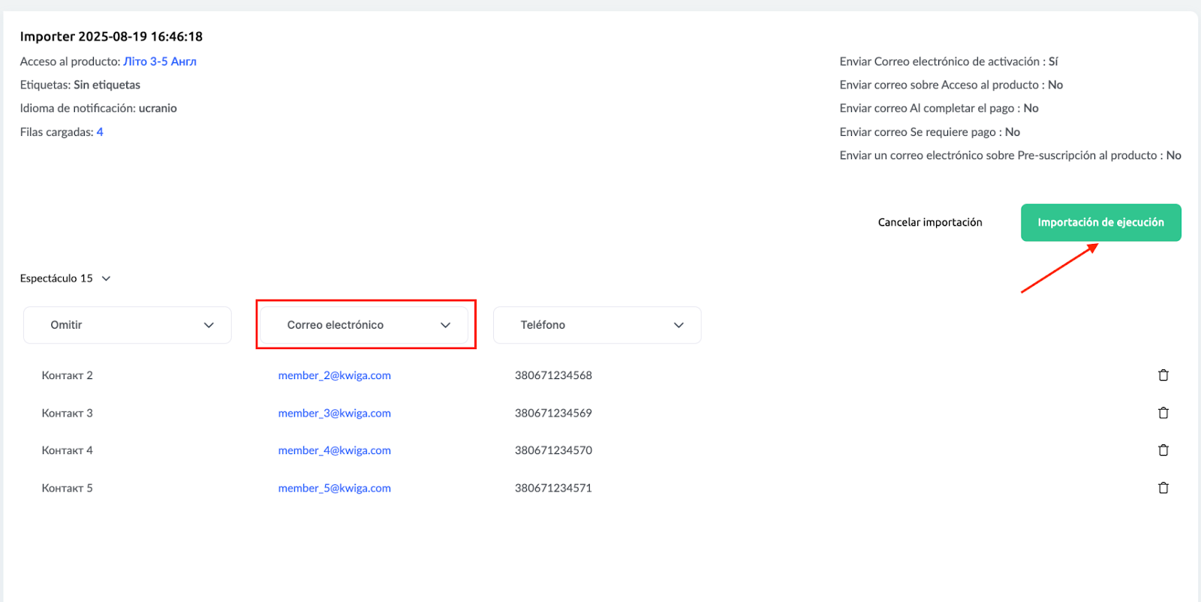The image size is (1201, 602).
Task: Select the Контакт 5 name cell
Action: click(x=68, y=488)
